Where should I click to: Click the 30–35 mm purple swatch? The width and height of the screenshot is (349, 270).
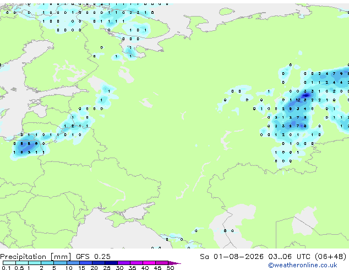pyautogui.click(x=124, y=263)
